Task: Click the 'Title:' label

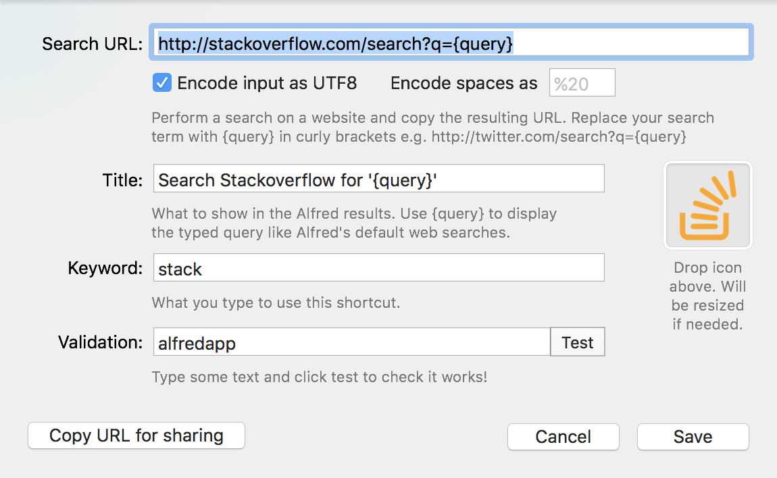Action: point(122,180)
